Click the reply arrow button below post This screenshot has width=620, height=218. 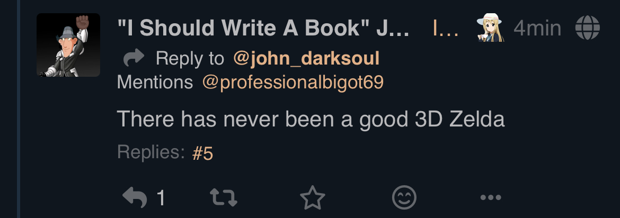click(135, 197)
